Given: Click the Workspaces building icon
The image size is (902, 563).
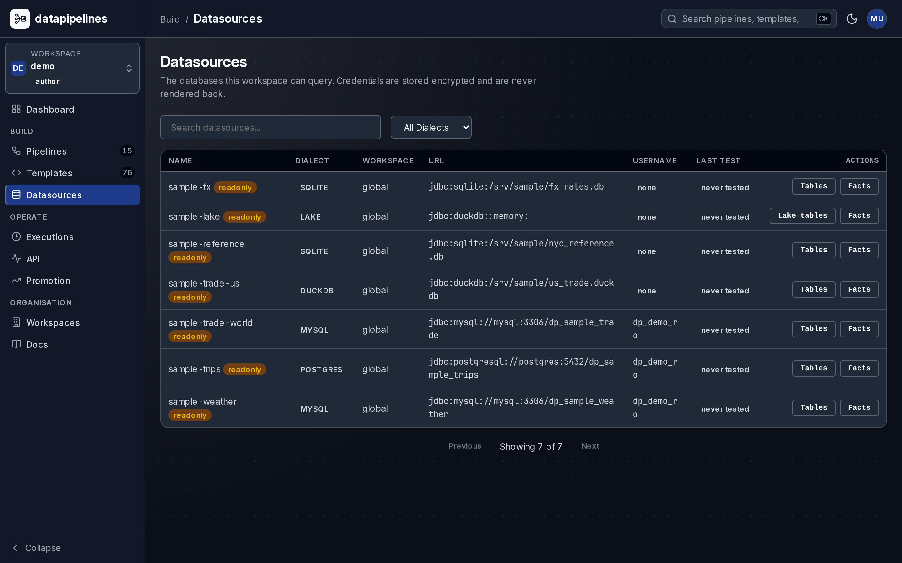Looking at the screenshot, I should 16,322.
